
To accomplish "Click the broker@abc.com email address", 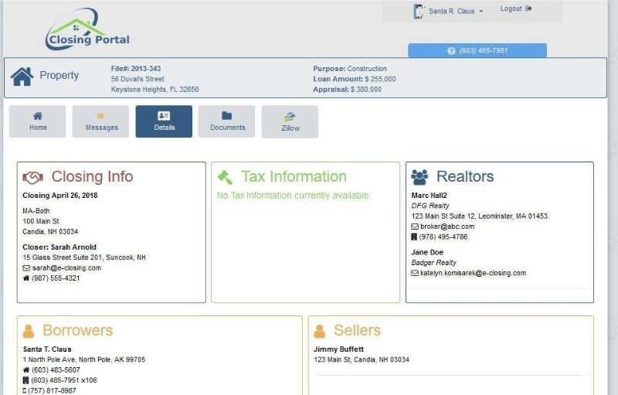I will [x=447, y=226].
